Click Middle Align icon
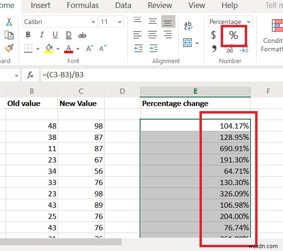Viewport: 283px width, 251px height. coord(152,21)
